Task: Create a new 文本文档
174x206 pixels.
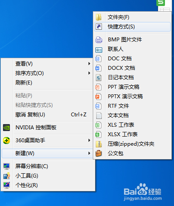Action: 132,115
